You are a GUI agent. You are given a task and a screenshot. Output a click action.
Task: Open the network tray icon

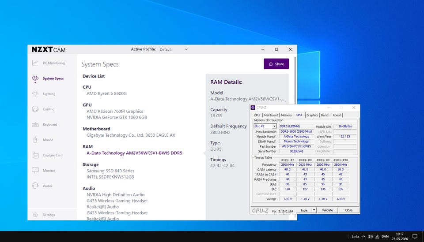tap(377, 237)
